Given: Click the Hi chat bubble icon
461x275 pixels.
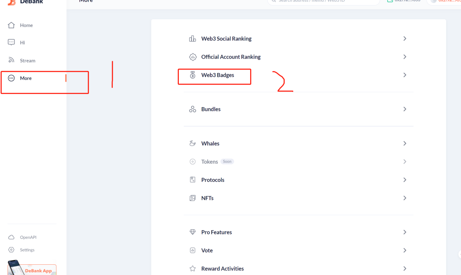Looking at the screenshot, I should coord(12,43).
